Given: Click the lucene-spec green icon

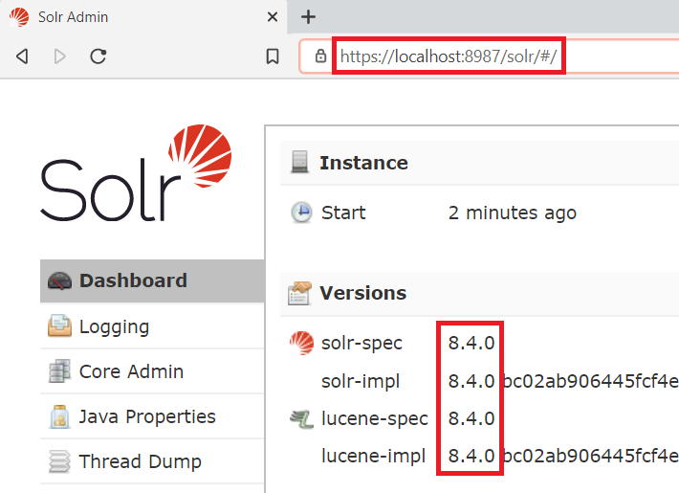Looking at the screenshot, I should click(301, 418).
